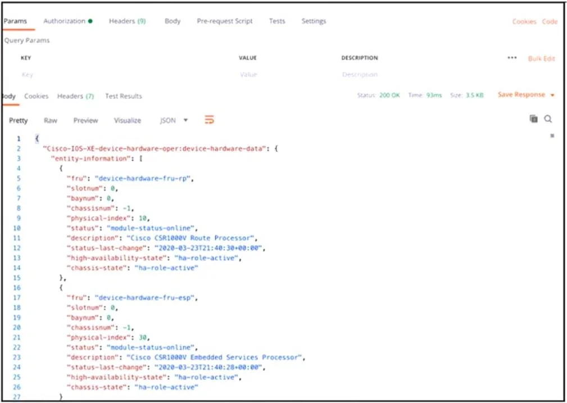The image size is (567, 403).
Task: Open the JSON format dropdown
Action: pyautogui.click(x=174, y=120)
